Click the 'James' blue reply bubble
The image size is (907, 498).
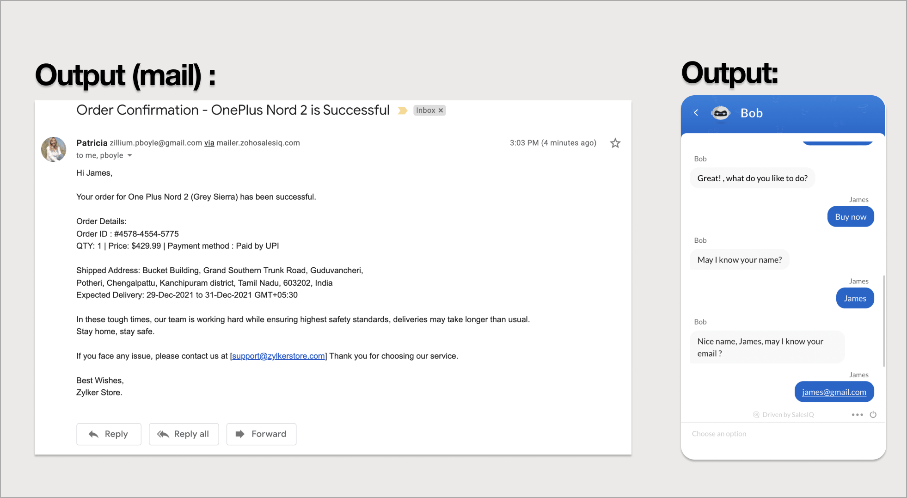coord(855,298)
